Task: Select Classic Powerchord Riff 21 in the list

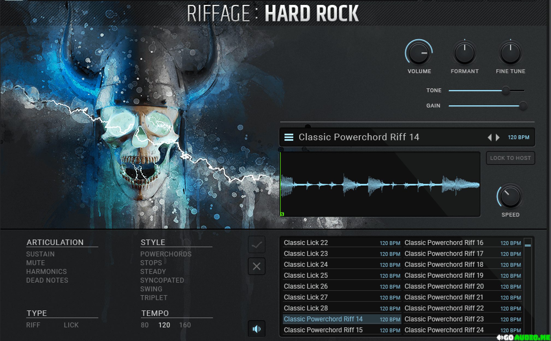Action: [x=463, y=297]
